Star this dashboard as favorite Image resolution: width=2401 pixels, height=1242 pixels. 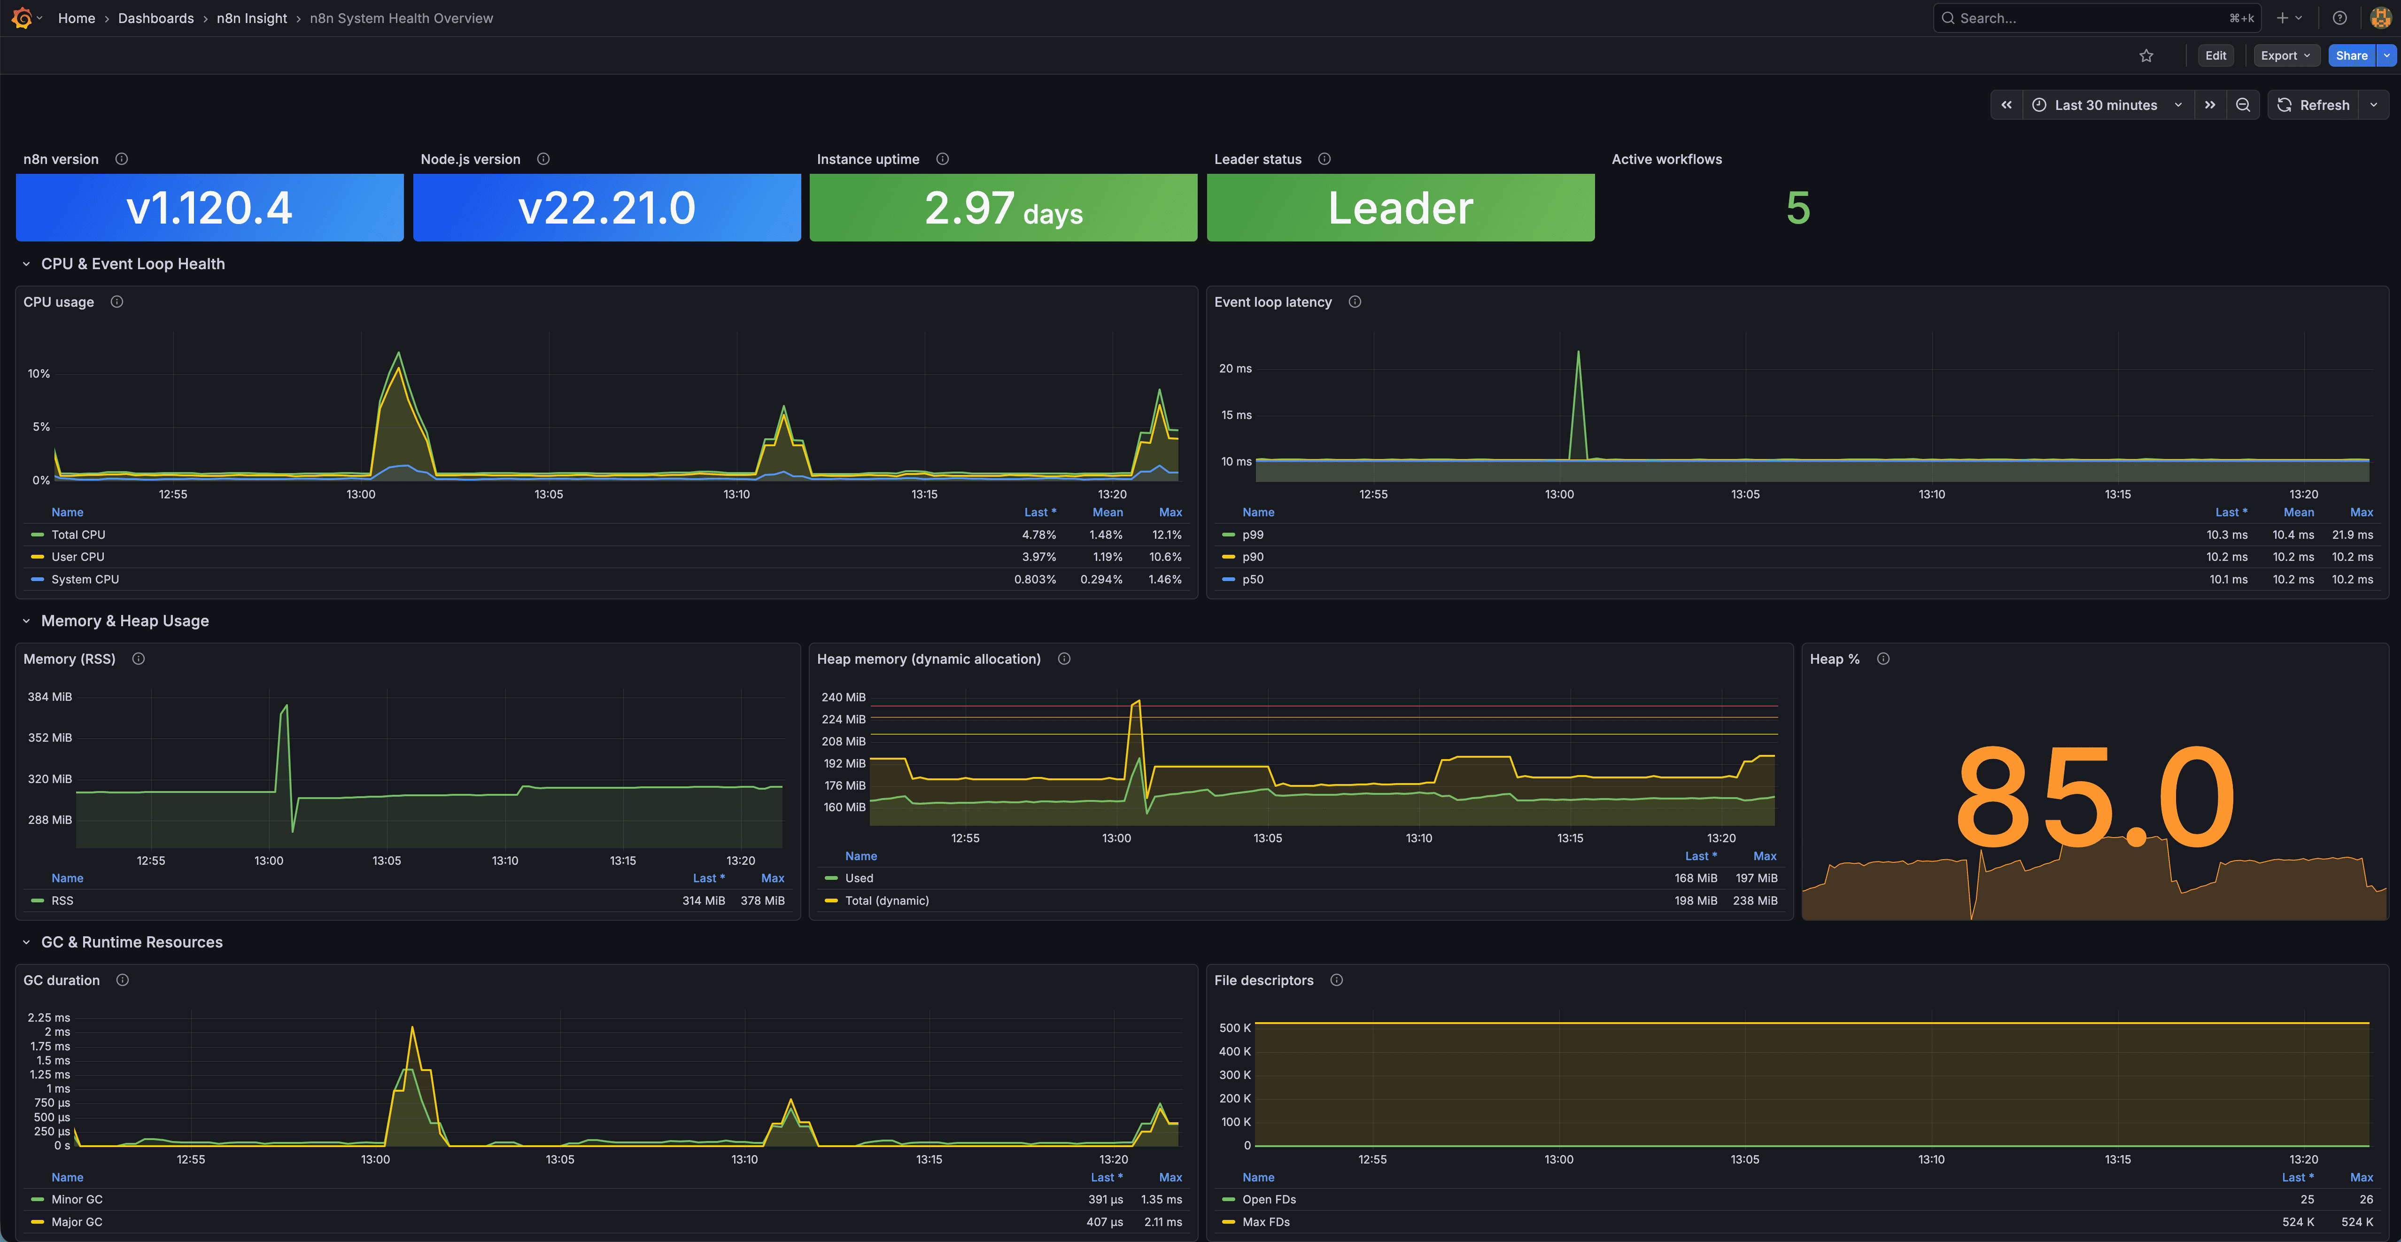tap(2145, 56)
